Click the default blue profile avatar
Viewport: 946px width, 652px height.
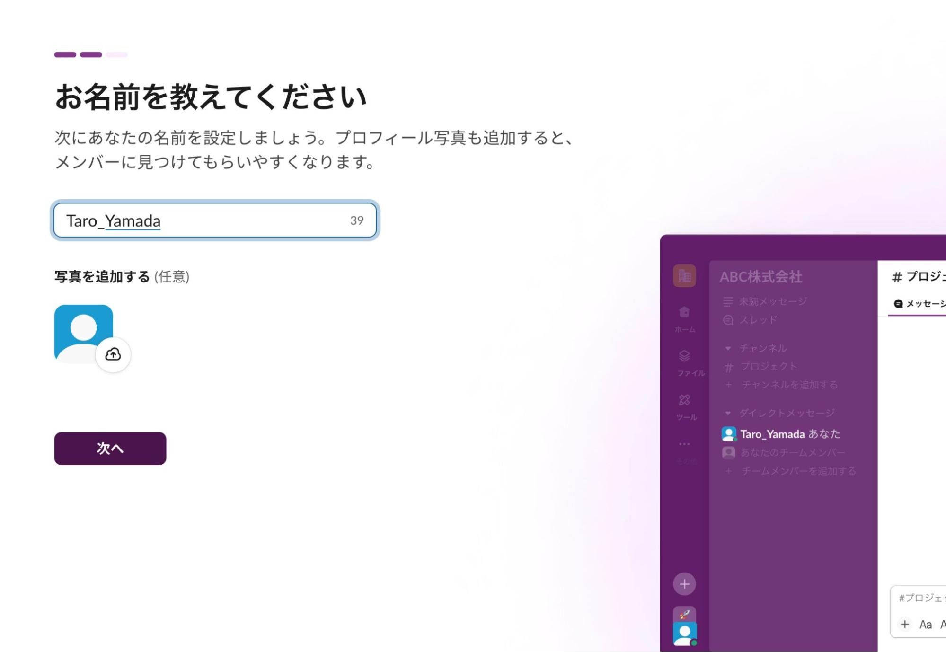(83, 334)
